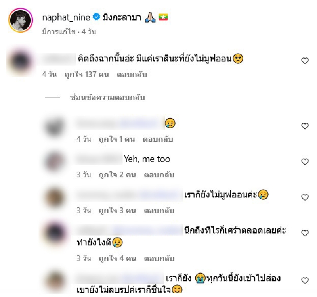Like the 'เราก็ยังไม่มูฟออนค่ะ' reply
The image size is (317, 297).
click(x=305, y=197)
